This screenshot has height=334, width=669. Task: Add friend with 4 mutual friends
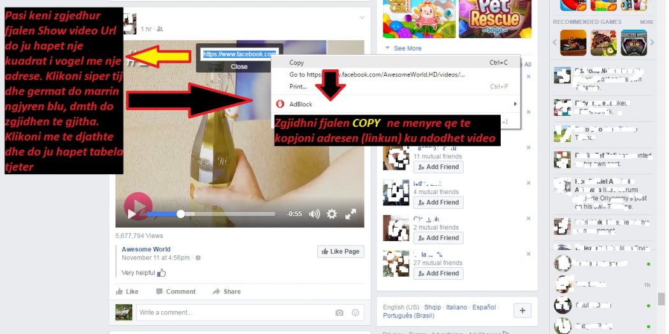438,202
